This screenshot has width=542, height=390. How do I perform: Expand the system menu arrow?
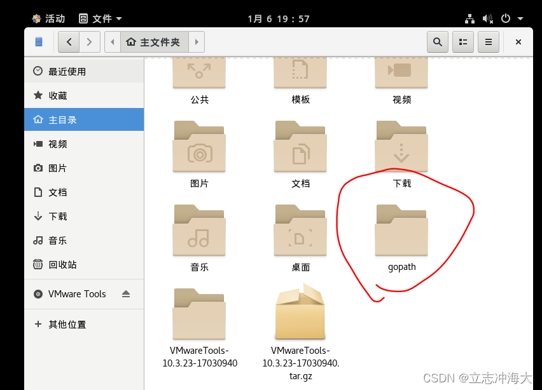coord(520,18)
